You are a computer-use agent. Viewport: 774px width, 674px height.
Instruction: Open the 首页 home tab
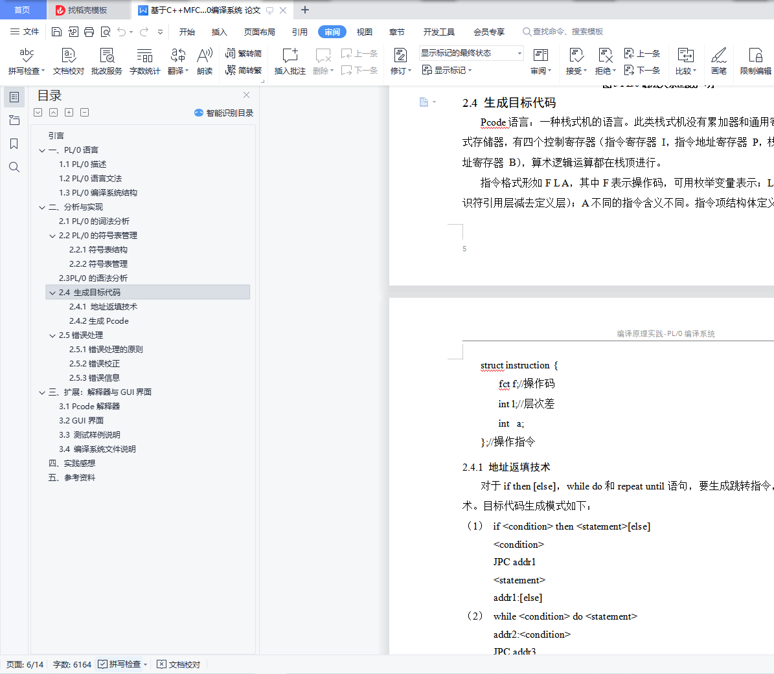coord(22,10)
